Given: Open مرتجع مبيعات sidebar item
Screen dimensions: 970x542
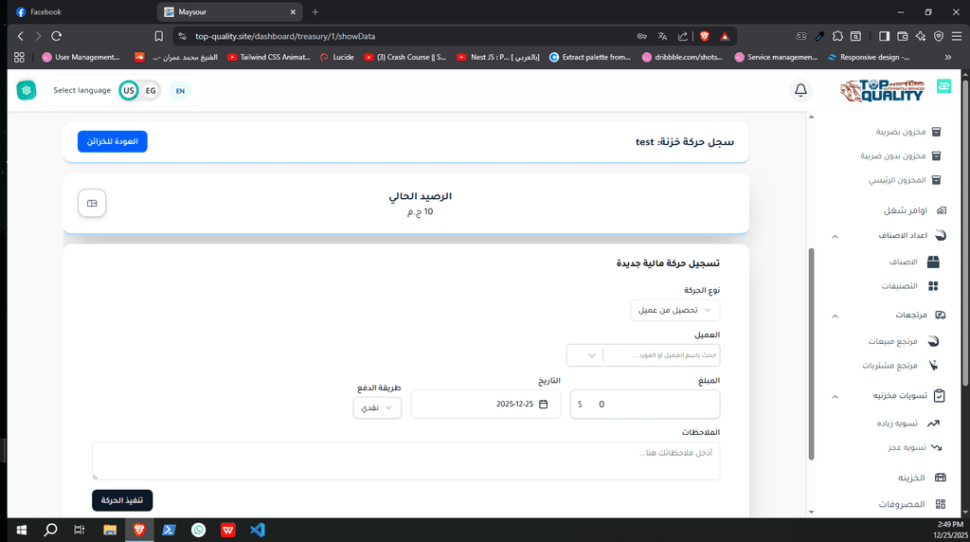Looking at the screenshot, I should pos(903,341).
